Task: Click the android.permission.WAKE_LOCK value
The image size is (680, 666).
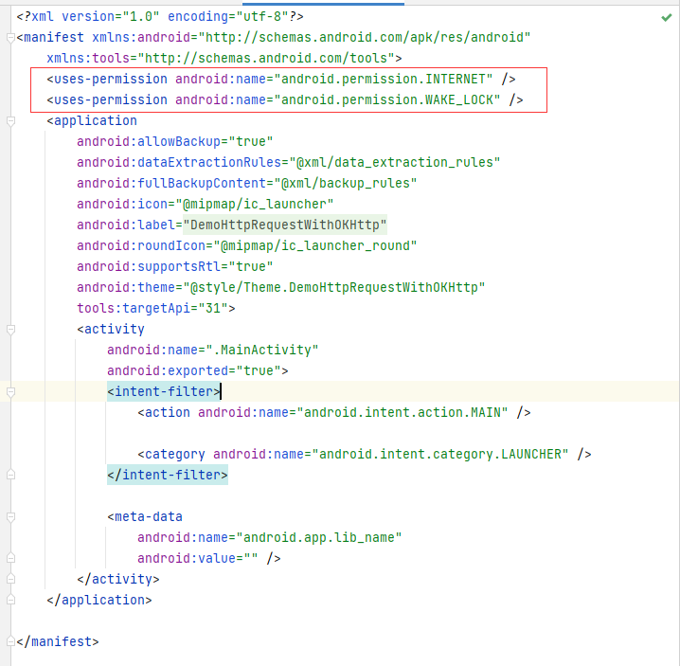Action: (386, 99)
